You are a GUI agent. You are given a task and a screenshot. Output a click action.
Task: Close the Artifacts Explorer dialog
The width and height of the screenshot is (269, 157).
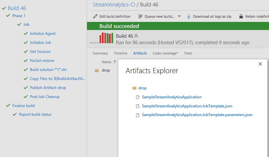click(260, 64)
